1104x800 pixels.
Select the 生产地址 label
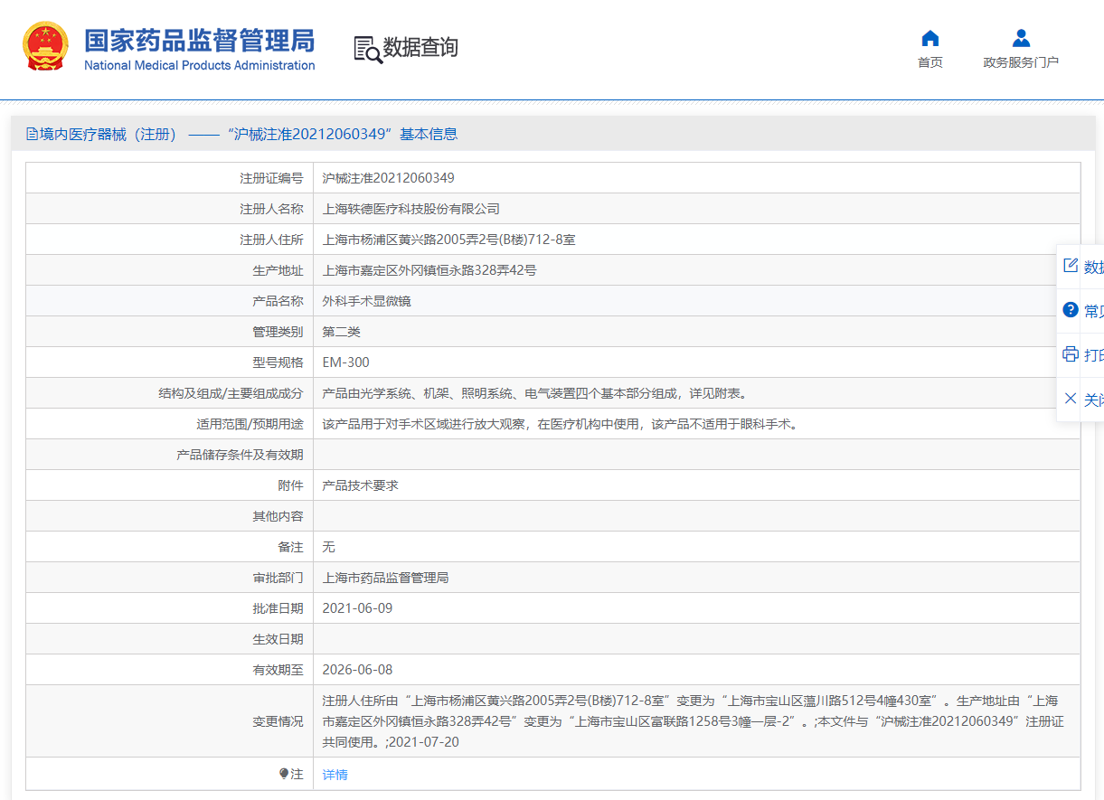pyautogui.click(x=278, y=270)
